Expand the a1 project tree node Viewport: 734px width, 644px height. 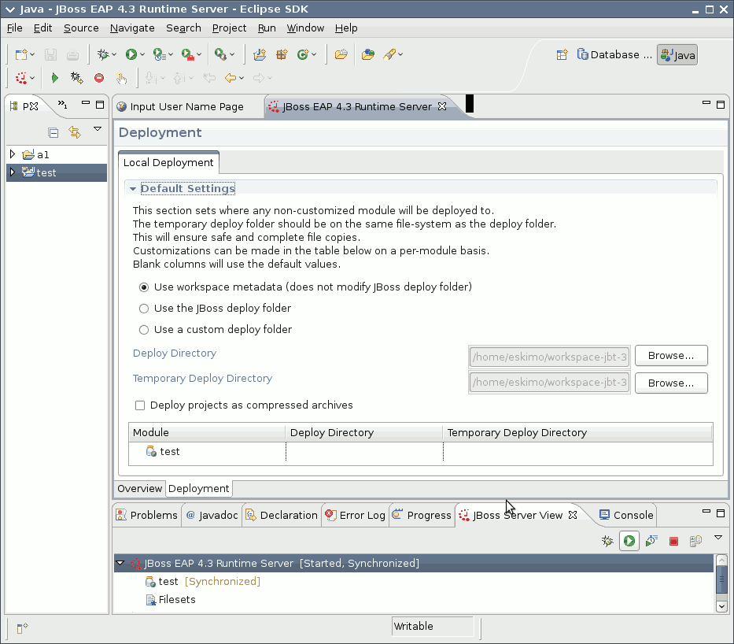click(x=13, y=154)
